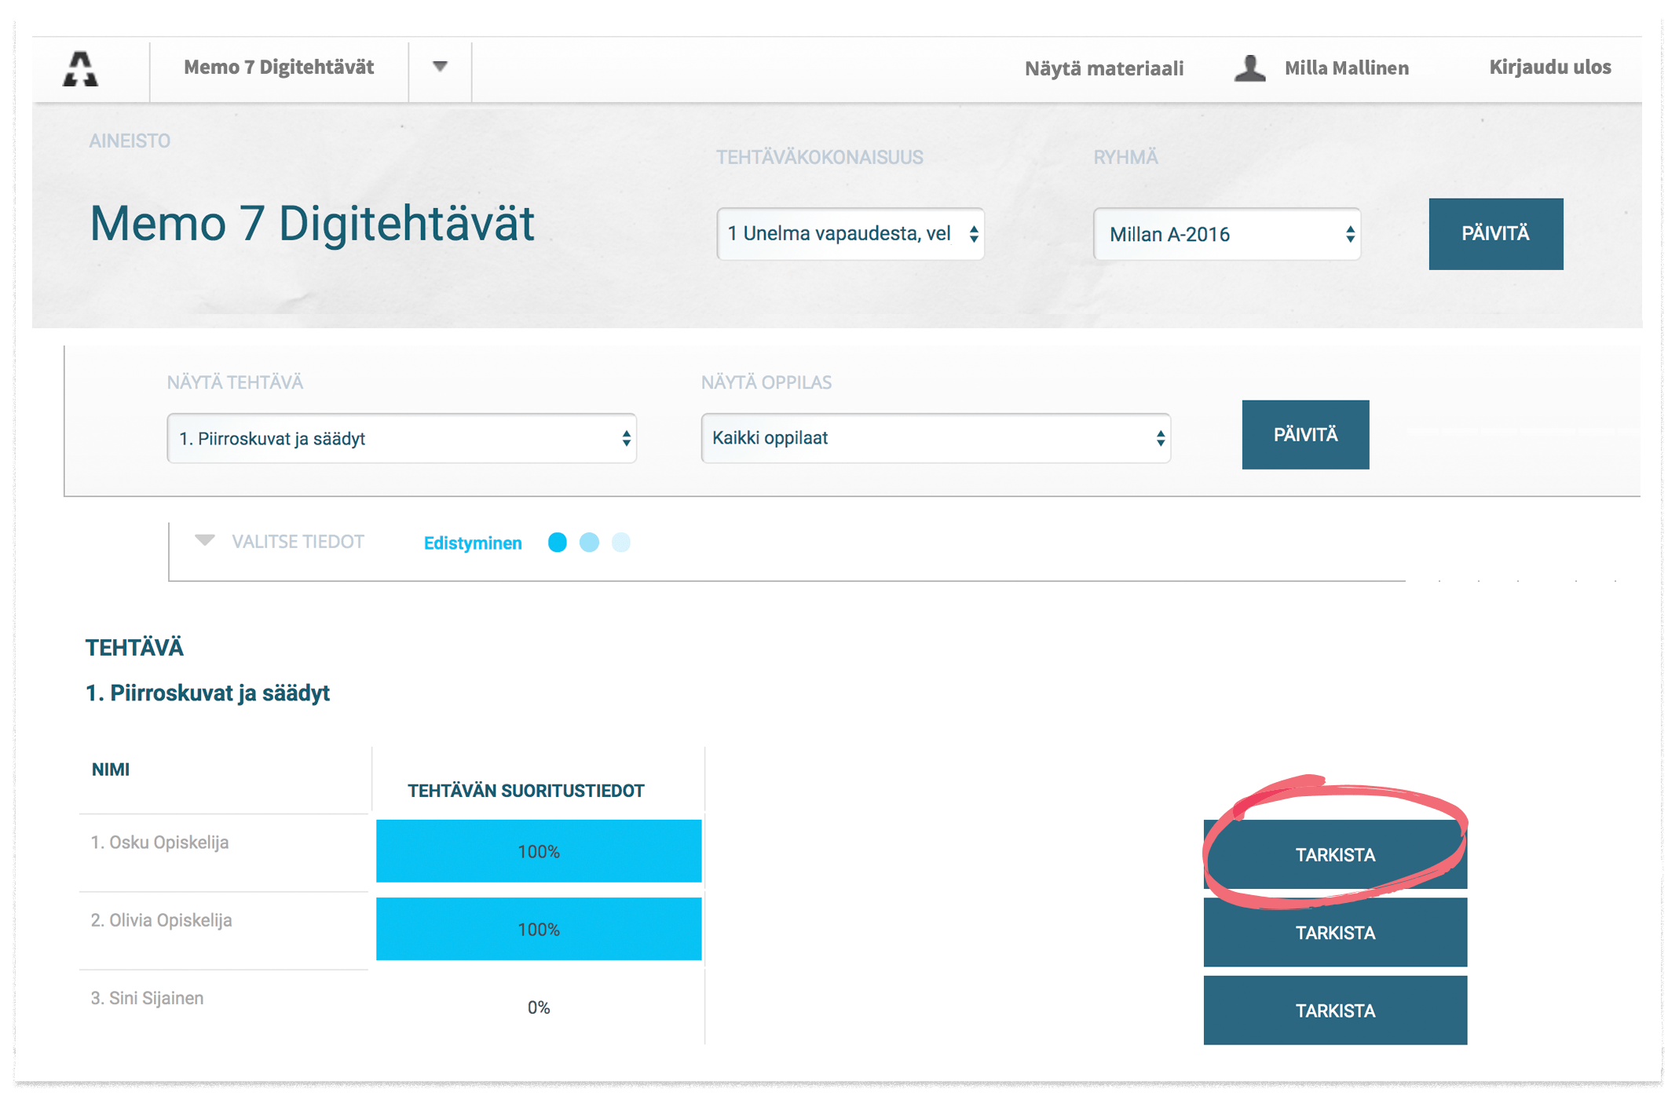Screen dimensions: 1679x1104
Task: Click the 0% value for Sini Sijainen
Action: tap(539, 1007)
